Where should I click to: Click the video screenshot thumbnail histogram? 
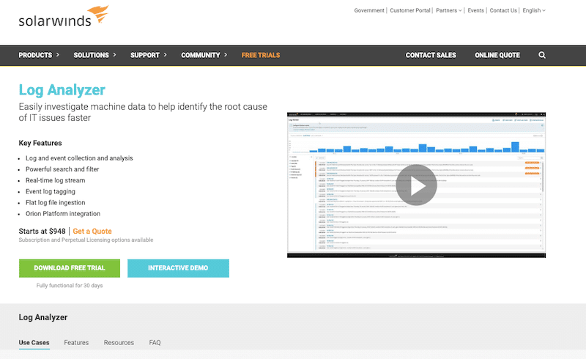tap(416, 147)
